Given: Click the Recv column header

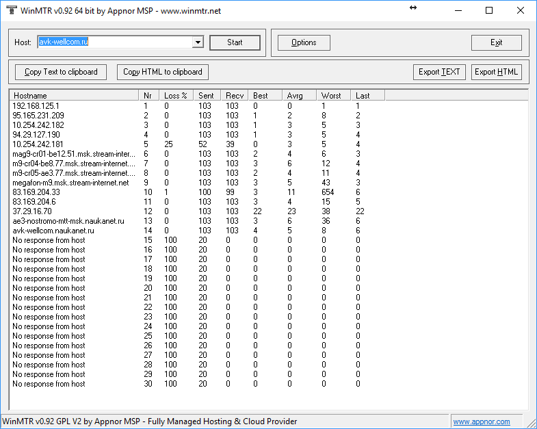Looking at the screenshot, I should click(235, 96).
